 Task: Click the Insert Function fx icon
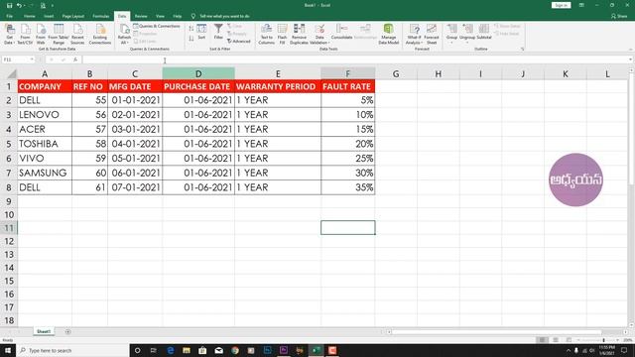[x=75, y=59]
